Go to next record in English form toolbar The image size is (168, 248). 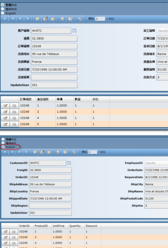click(x=19, y=152)
